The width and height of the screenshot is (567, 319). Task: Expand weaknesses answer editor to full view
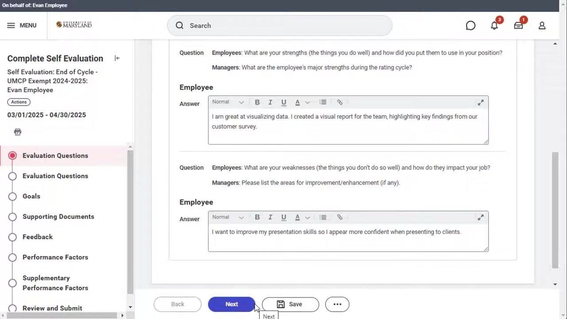coord(481,218)
